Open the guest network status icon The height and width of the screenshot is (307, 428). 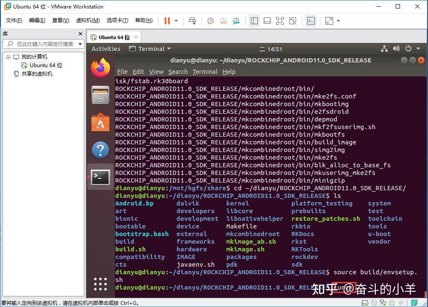point(384,49)
